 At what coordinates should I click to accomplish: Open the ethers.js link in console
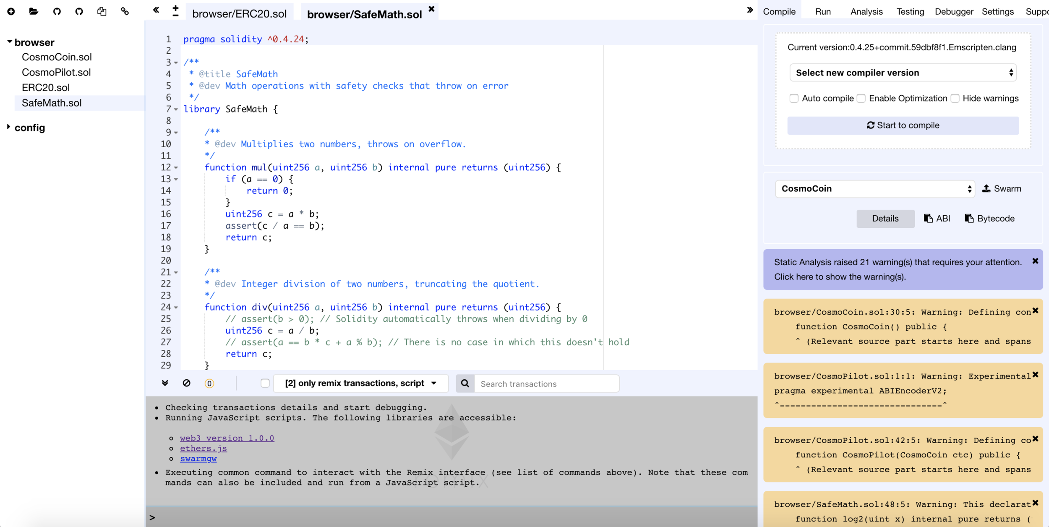[204, 449]
